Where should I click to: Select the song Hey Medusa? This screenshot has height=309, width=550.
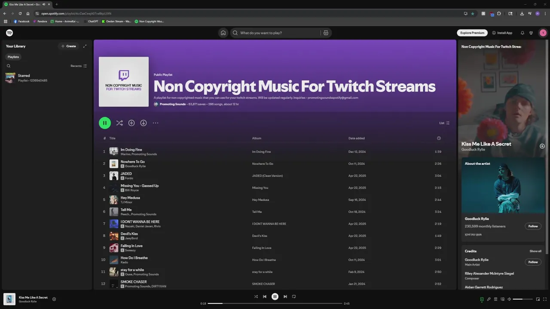[130, 198]
